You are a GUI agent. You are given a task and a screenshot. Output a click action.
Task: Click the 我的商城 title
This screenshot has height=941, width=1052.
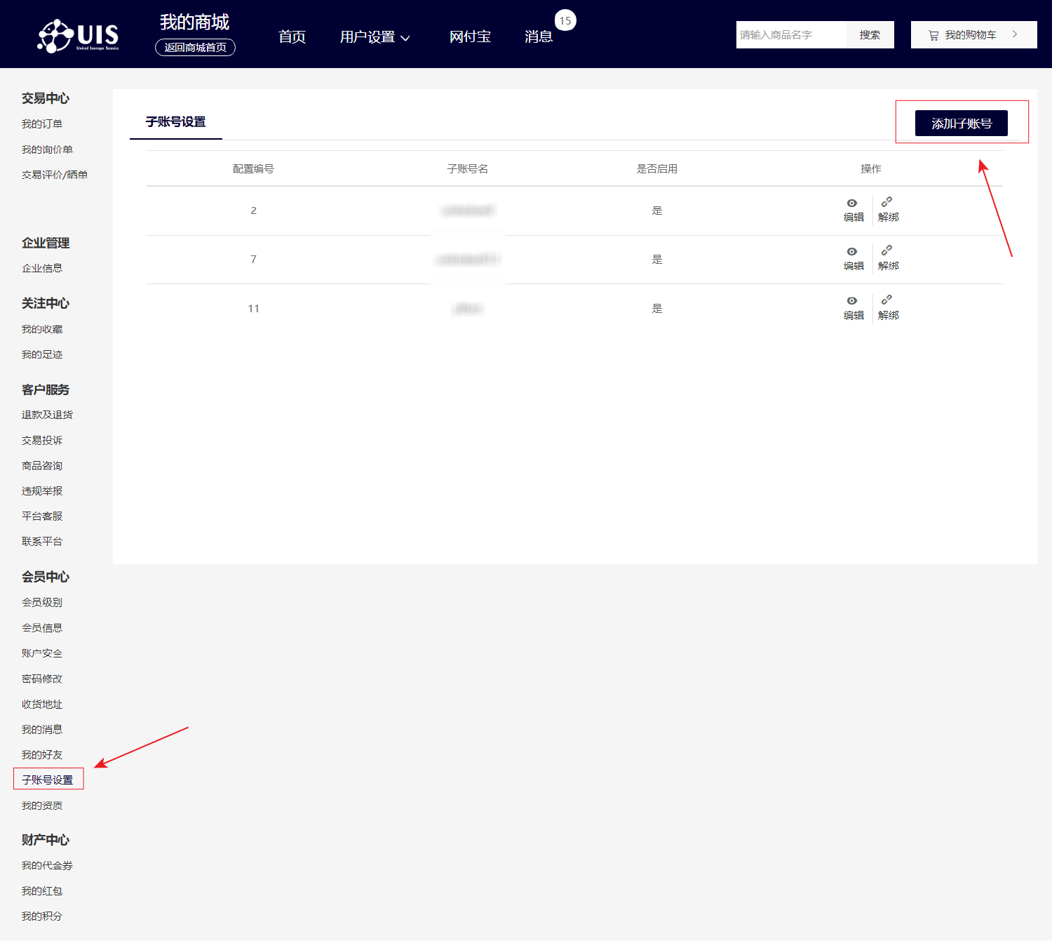pyautogui.click(x=194, y=22)
